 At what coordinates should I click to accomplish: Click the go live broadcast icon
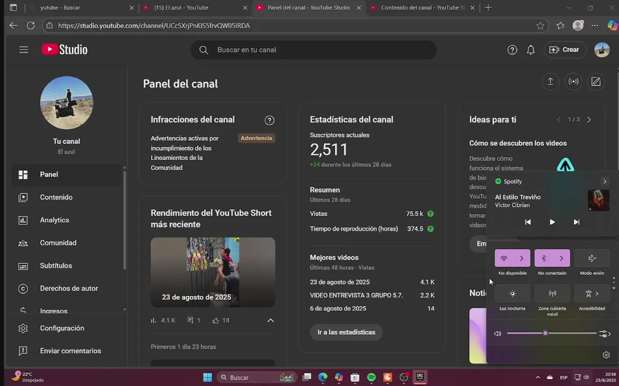pyautogui.click(x=573, y=81)
